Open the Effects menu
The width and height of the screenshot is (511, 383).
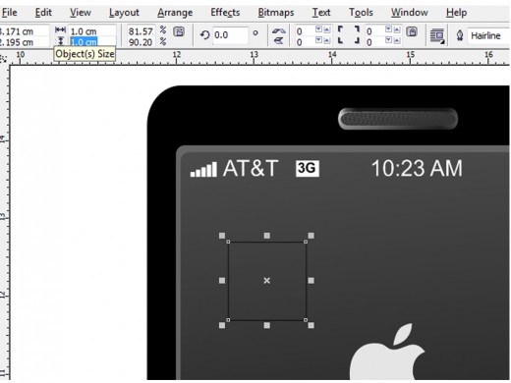click(x=225, y=13)
